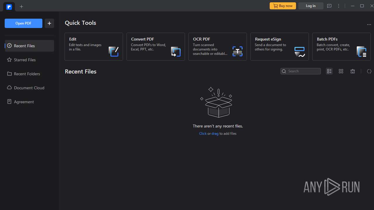374x210 pixels.
Task: Open Document Cloud in sidebar
Action: point(30,88)
